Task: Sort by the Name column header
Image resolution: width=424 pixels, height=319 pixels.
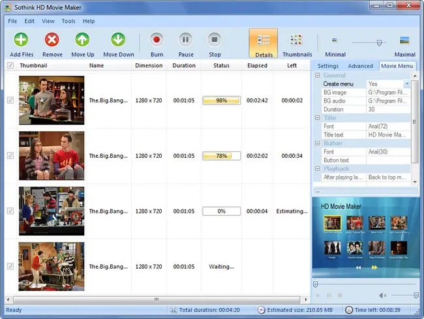Action: [x=97, y=65]
